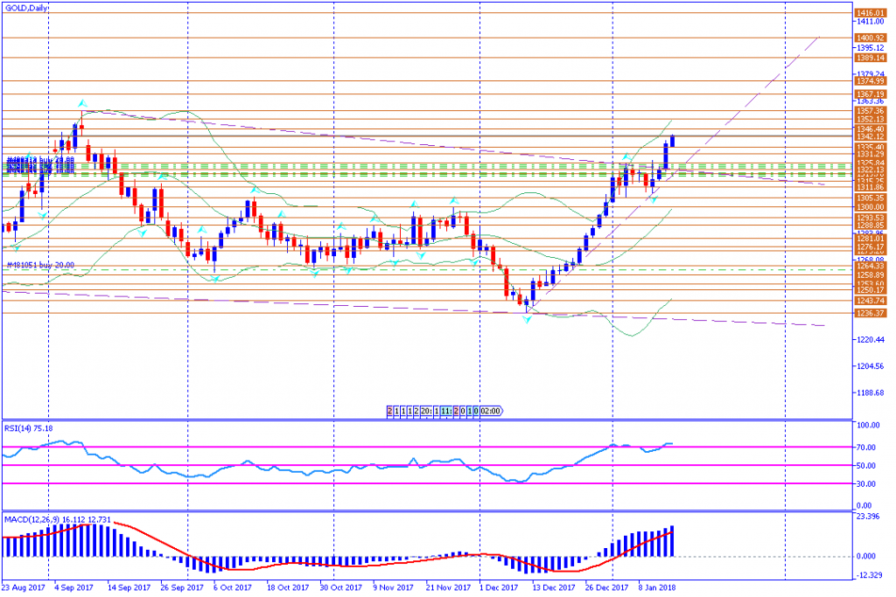This screenshot has width=896, height=597.
Task: Click the 8 Jan 2018 date label
Action: (x=657, y=587)
